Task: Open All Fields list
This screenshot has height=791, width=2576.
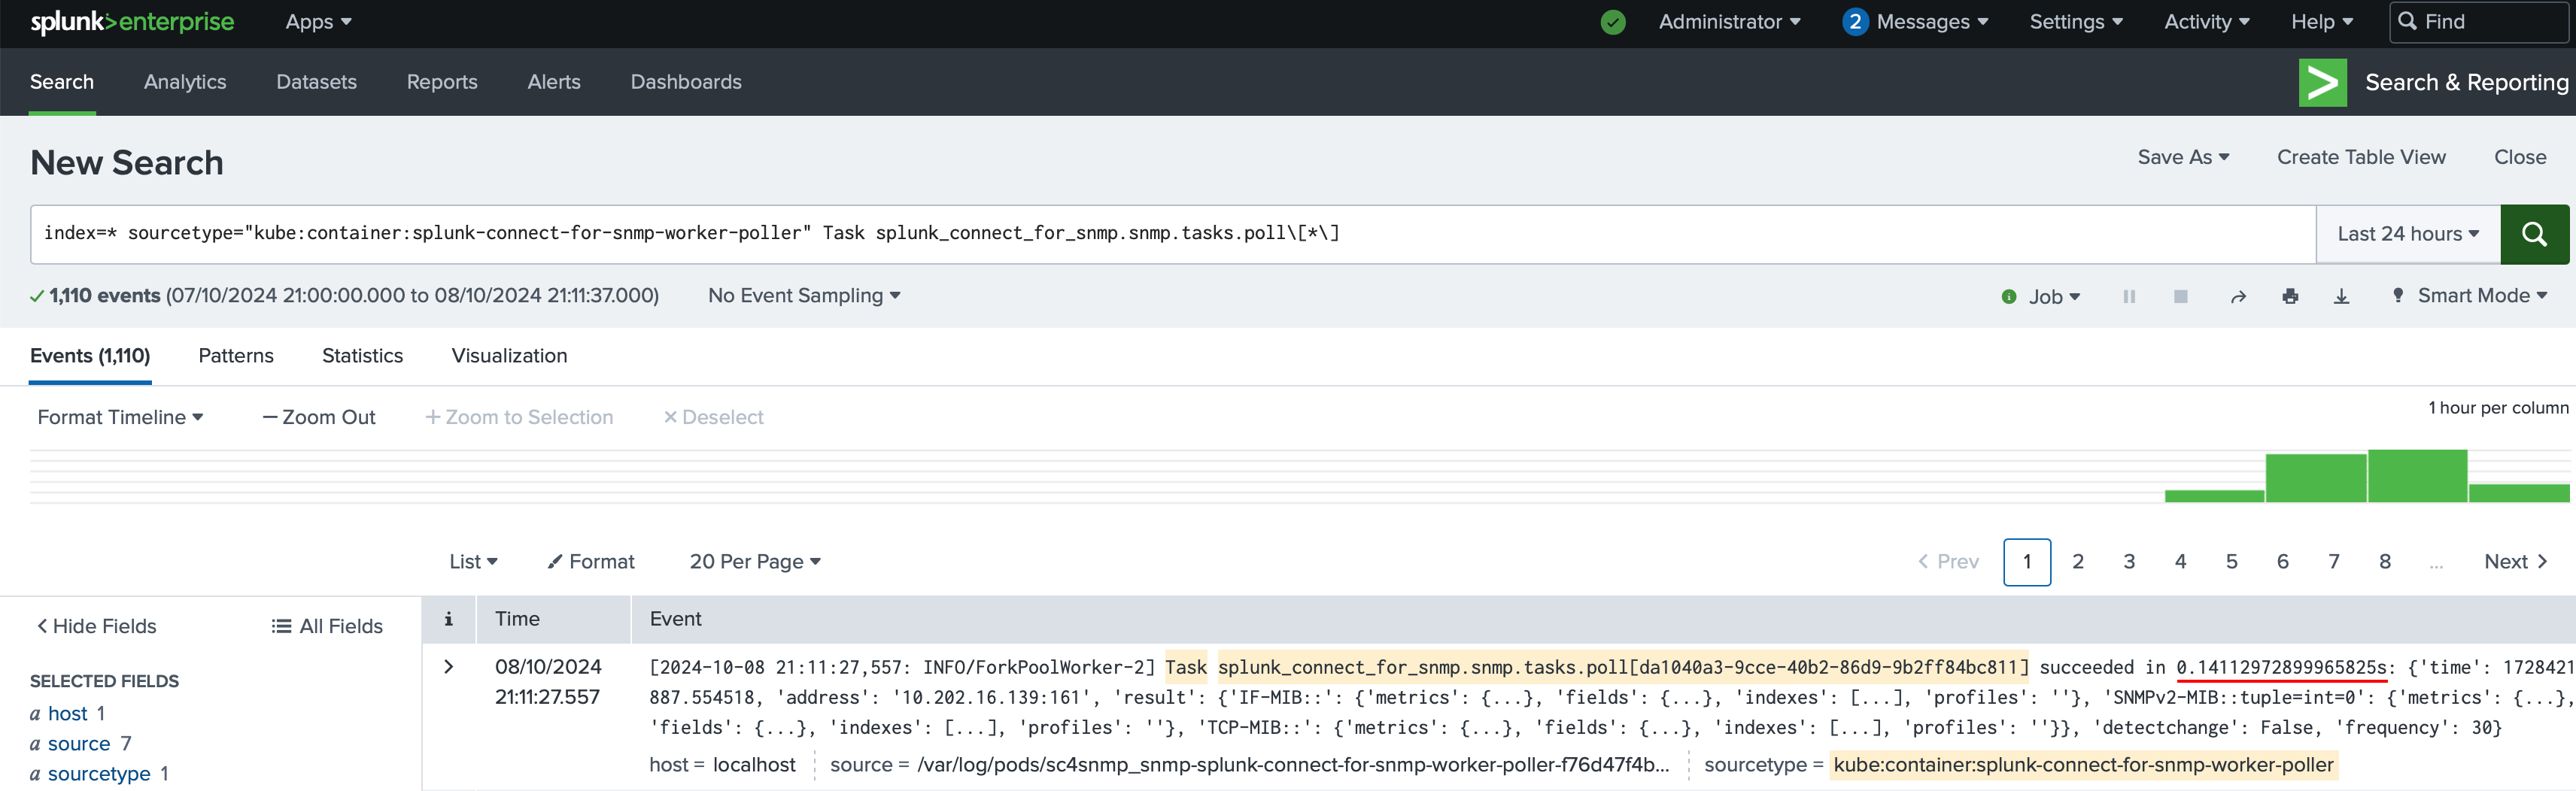Action: click(x=327, y=626)
